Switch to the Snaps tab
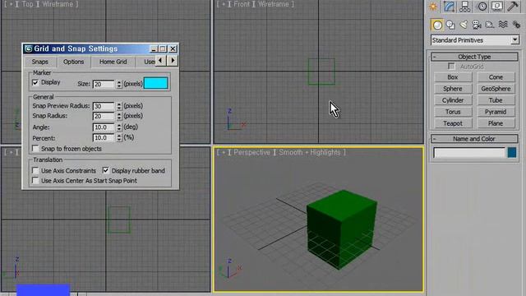This screenshot has height=296, width=526. click(x=40, y=62)
